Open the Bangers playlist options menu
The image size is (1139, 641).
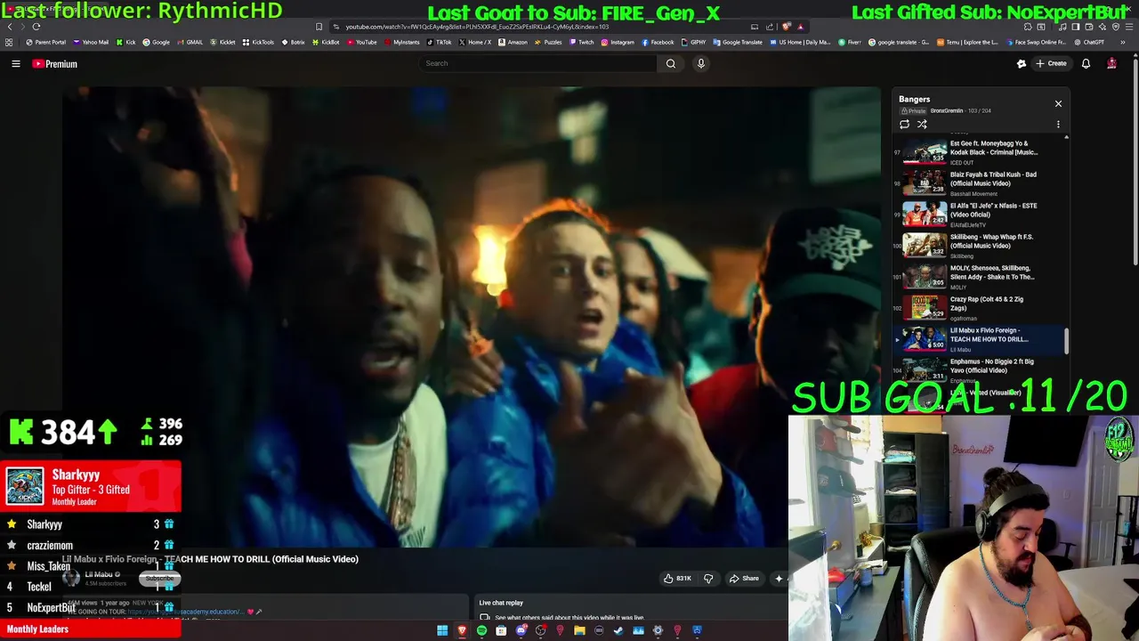click(x=1058, y=125)
